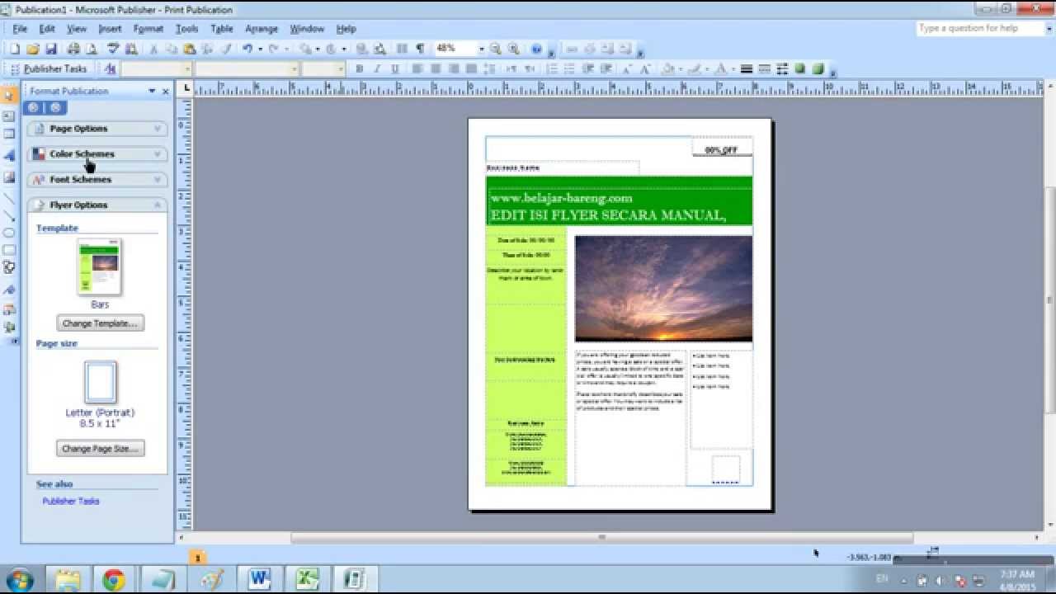Open the Table menu
The height and width of the screenshot is (594, 1056).
(x=222, y=29)
